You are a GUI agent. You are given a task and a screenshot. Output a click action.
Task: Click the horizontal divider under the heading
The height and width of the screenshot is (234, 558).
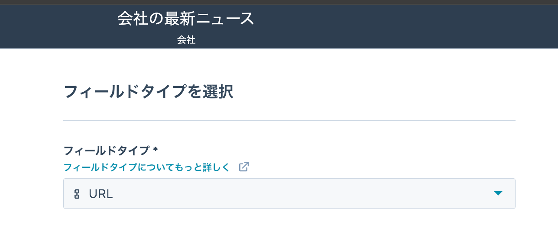pos(289,120)
